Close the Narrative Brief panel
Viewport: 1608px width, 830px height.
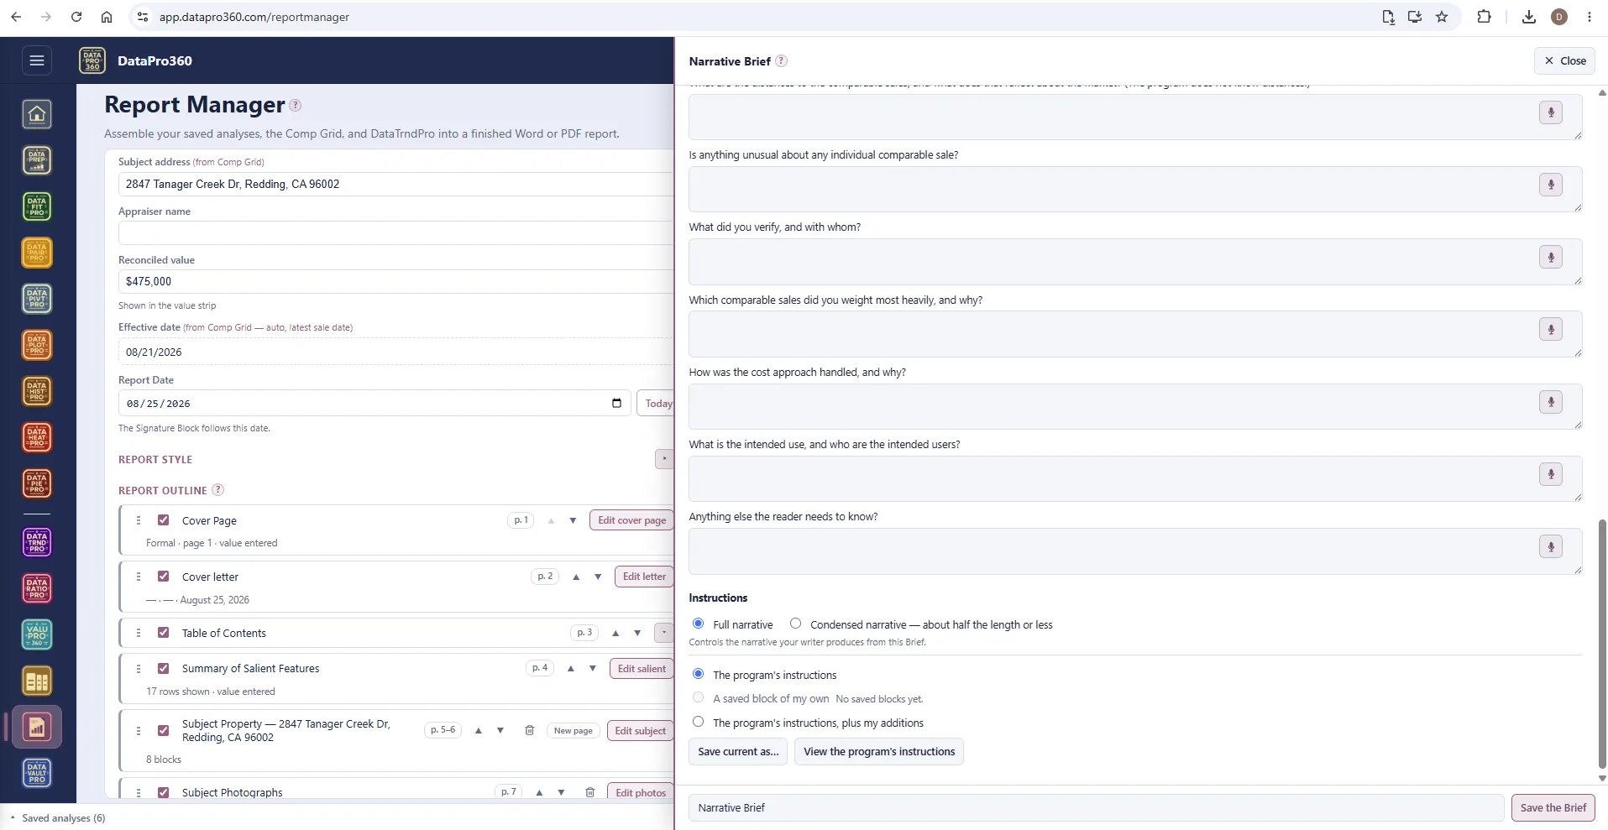(x=1565, y=60)
